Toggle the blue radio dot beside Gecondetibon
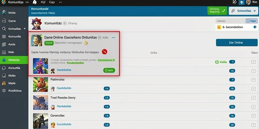Image resolution: width=259 pixels, height=129 pixels. pyautogui.click(x=255, y=27)
